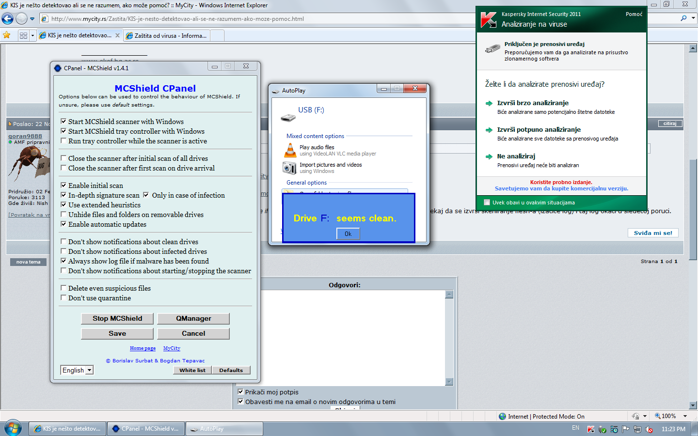The width and height of the screenshot is (698, 436).
Task: Open the Quick Tabs grid view
Action: [x=23, y=35]
